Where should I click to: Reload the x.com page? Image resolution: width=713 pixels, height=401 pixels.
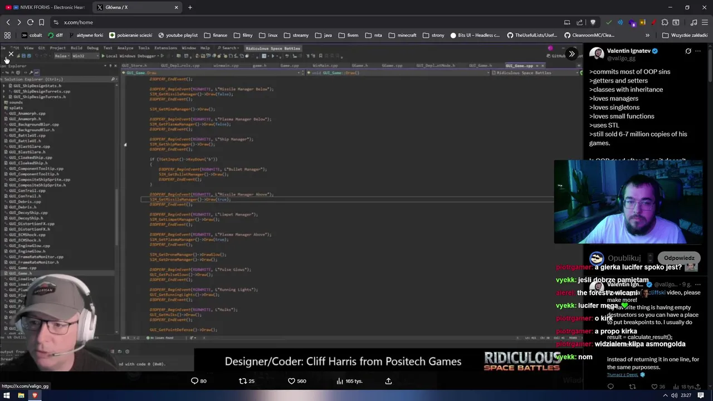tap(30, 22)
